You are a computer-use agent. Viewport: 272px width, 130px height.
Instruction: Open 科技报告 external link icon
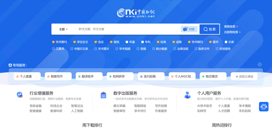pos(217,49)
